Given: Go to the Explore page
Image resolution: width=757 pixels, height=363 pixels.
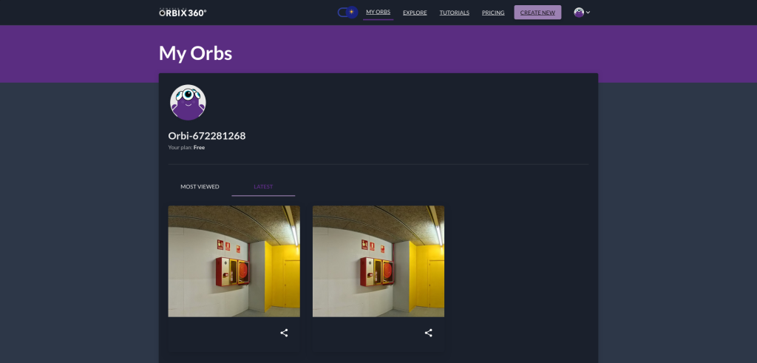Looking at the screenshot, I should click(x=415, y=13).
